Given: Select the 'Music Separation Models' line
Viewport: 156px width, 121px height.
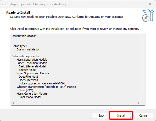Looking at the screenshot, I should point(32,60).
